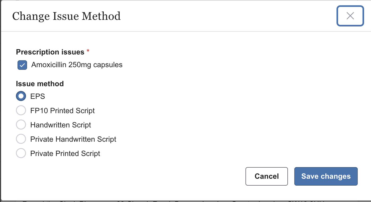Click the "Handwritten Script" label text
371x202 pixels.
[61, 125]
